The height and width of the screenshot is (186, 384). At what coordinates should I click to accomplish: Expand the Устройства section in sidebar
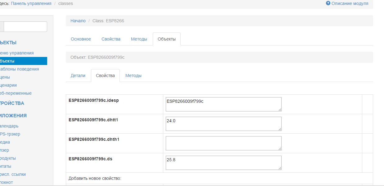coord(12,103)
